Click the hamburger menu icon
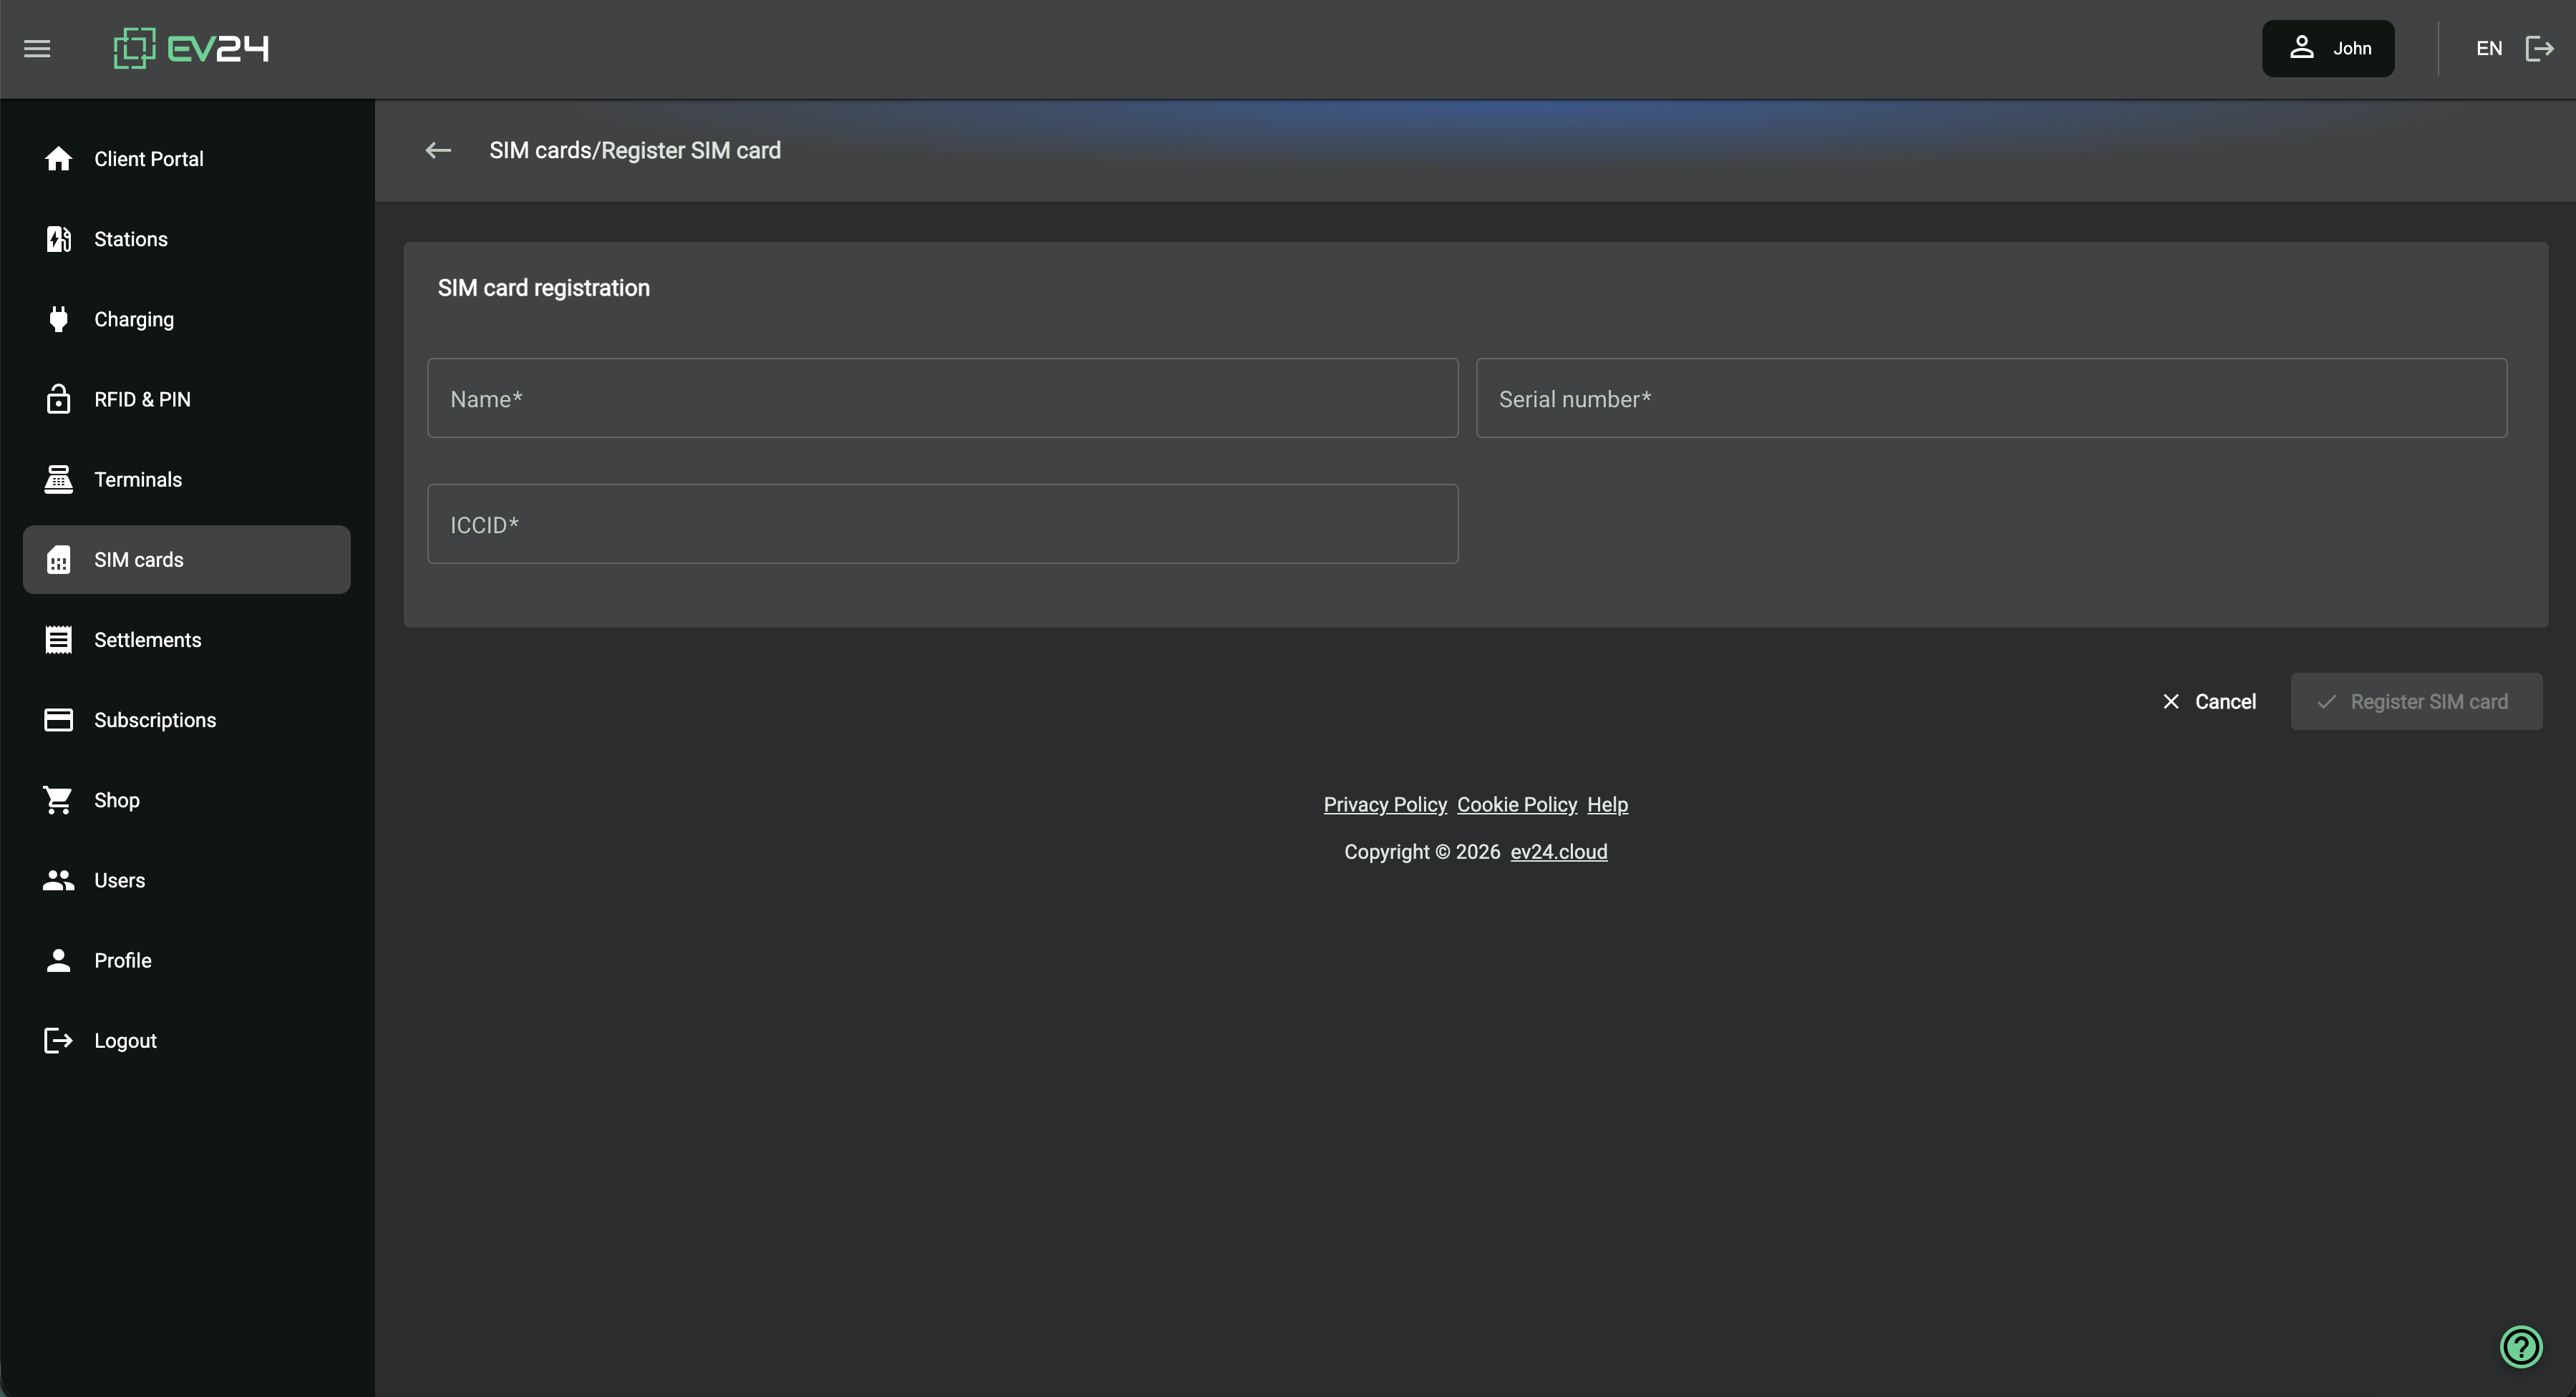This screenshot has width=2576, height=1397. pos(37,48)
